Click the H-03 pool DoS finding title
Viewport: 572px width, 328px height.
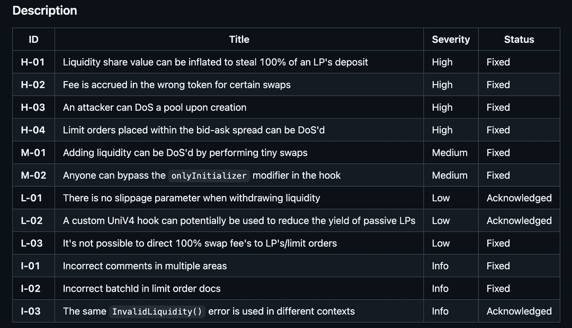click(155, 108)
